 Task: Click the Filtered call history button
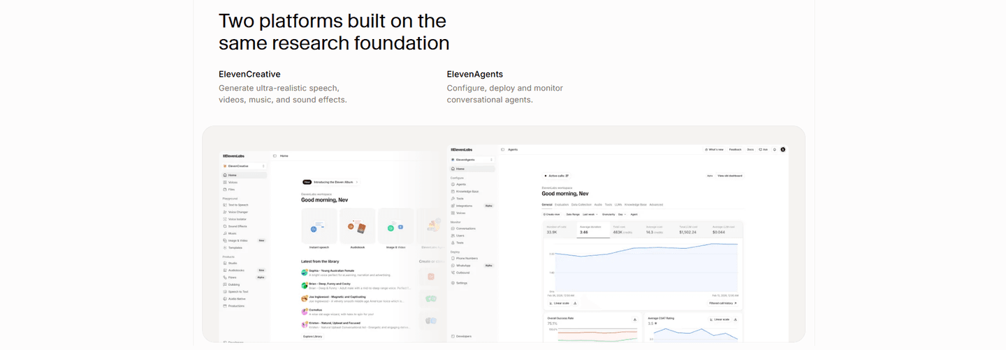[722, 303]
